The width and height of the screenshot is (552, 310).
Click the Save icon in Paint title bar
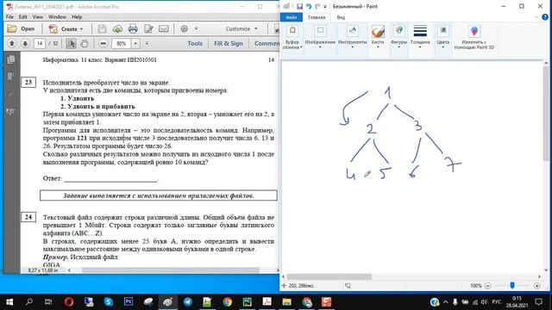299,6
